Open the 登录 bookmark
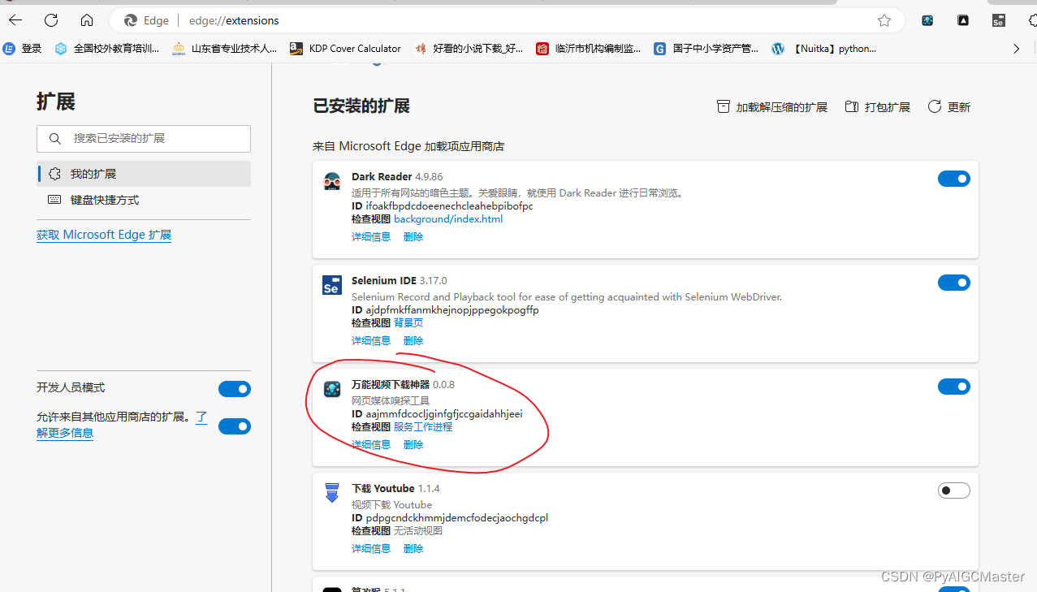Viewport: 1037px width, 592px height. pos(23,49)
